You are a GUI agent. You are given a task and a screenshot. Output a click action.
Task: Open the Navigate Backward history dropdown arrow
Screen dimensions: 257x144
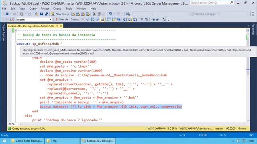11,14
